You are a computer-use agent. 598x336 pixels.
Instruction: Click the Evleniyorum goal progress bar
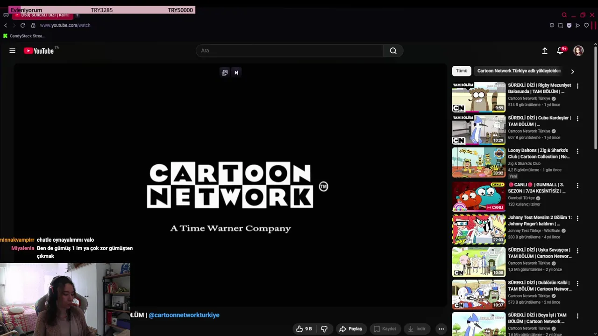[x=101, y=10]
